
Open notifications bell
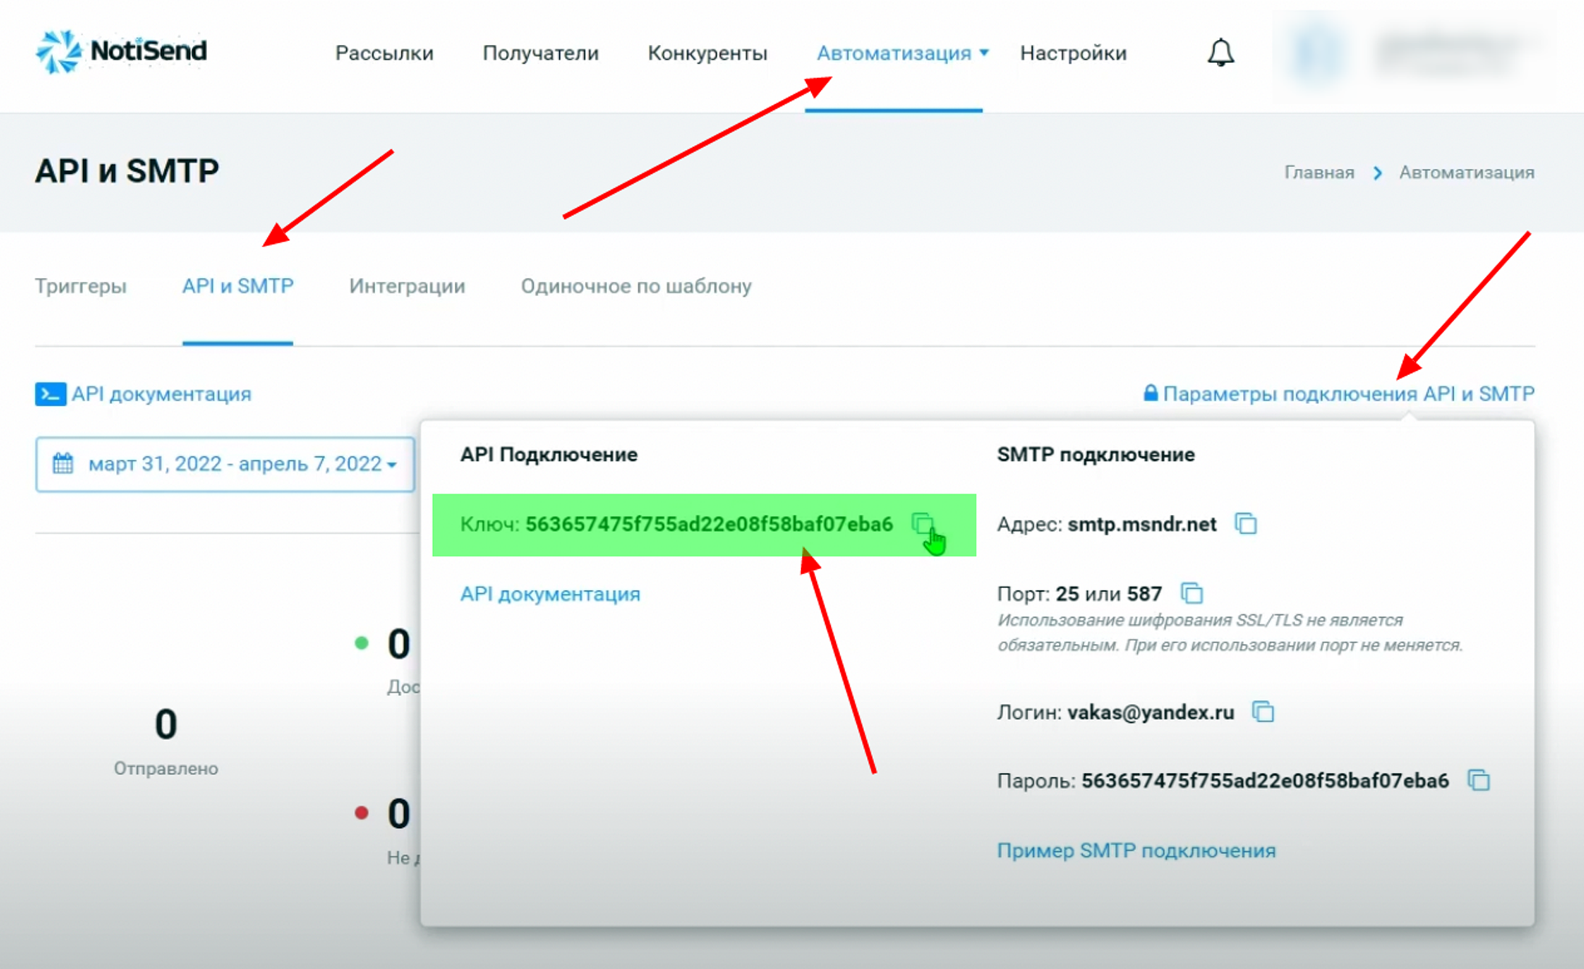tap(1220, 52)
